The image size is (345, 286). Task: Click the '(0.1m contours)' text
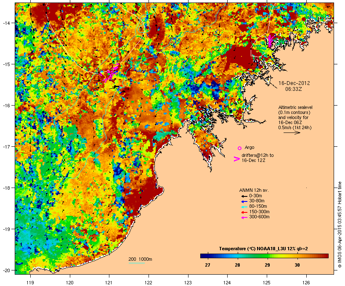[x=294, y=112]
